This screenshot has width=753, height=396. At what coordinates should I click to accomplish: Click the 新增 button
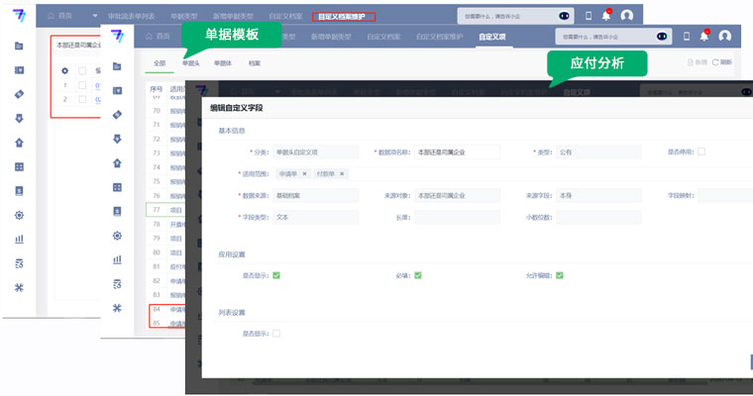[x=696, y=62]
